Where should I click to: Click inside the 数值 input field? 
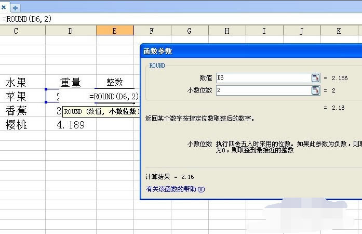pos(263,78)
